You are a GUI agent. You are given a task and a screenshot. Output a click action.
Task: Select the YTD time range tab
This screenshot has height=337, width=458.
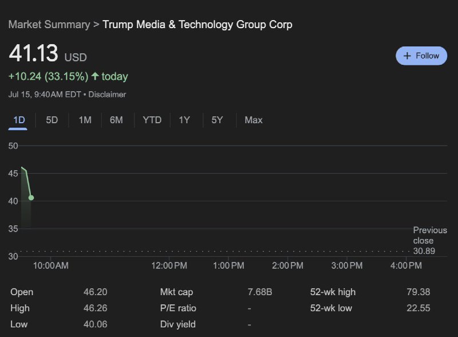click(x=152, y=120)
